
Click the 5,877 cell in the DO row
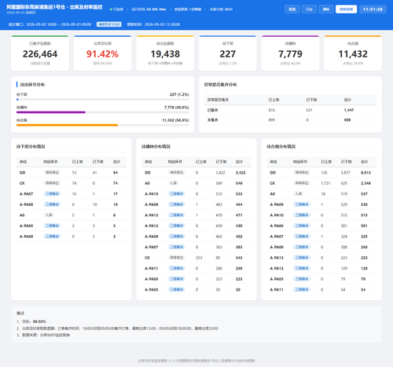346,173
